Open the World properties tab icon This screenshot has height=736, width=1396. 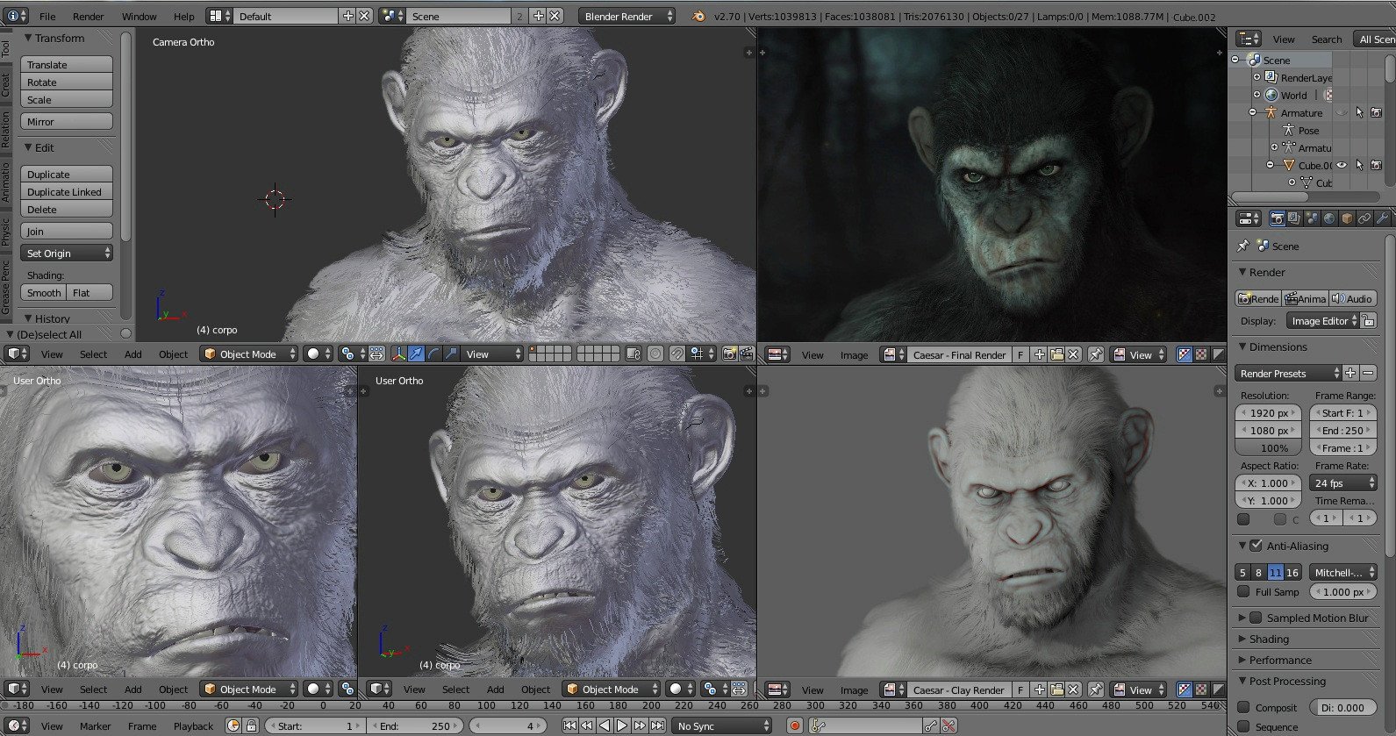tap(1329, 218)
